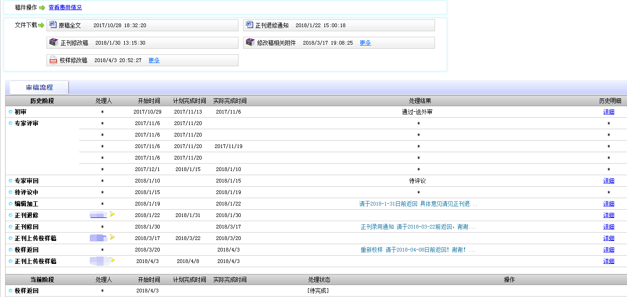Open the 查看费用情况 link
627x297 pixels.
click(65, 7)
